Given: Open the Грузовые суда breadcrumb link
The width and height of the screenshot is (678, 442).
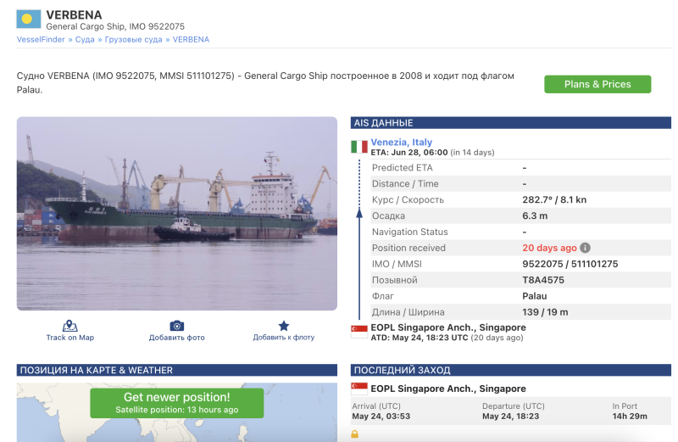Looking at the screenshot, I should [134, 40].
